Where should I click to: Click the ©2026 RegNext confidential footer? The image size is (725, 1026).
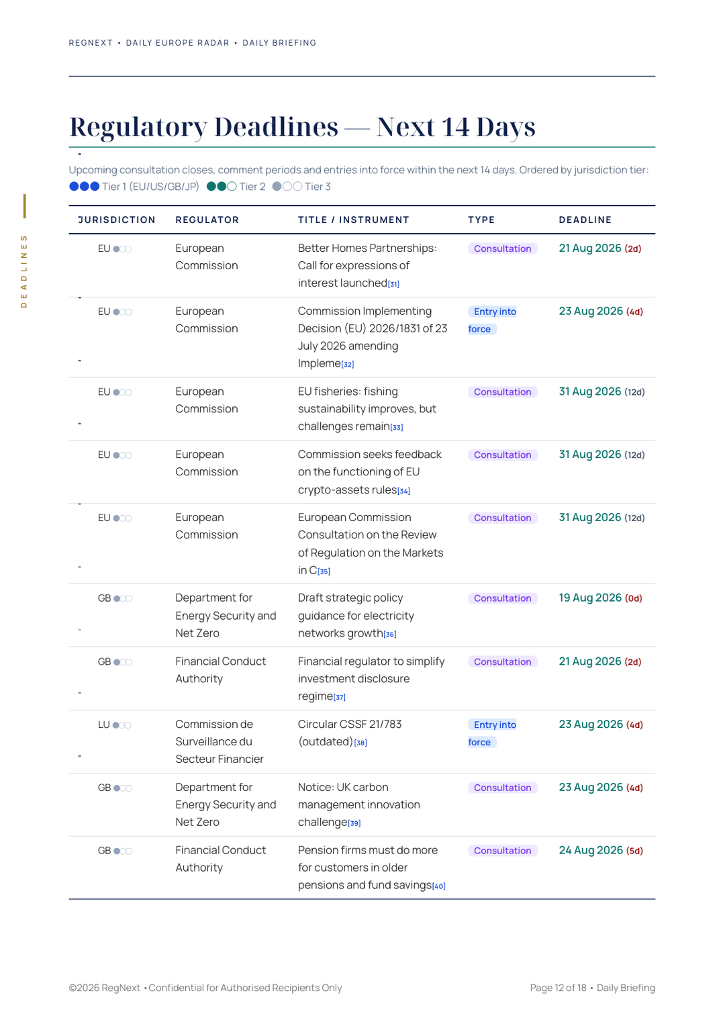point(205,988)
